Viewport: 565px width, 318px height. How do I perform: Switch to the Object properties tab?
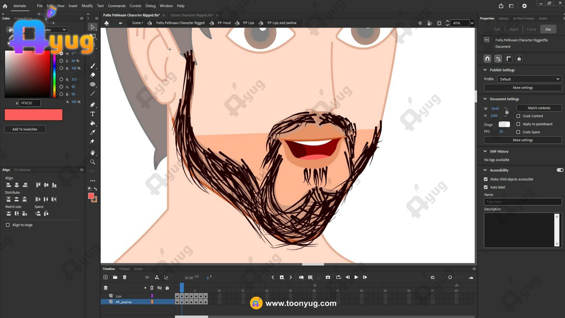point(513,29)
